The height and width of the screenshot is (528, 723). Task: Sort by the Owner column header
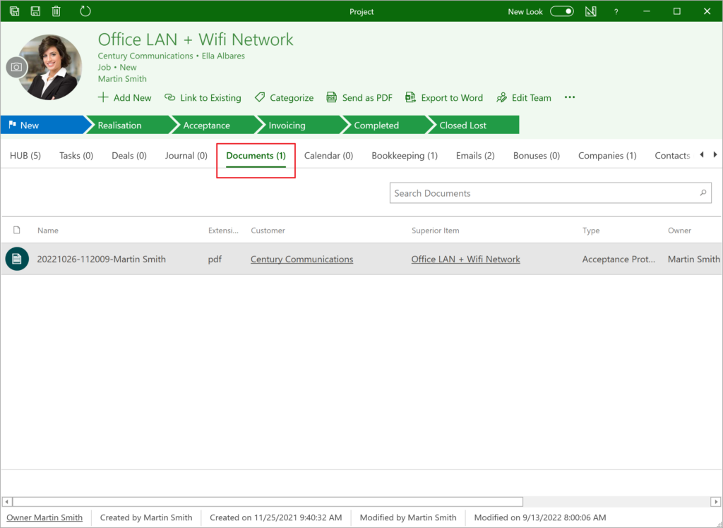680,231
